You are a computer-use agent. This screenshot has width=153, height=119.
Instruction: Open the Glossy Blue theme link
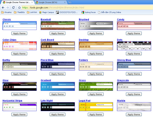[x=124, y=60]
